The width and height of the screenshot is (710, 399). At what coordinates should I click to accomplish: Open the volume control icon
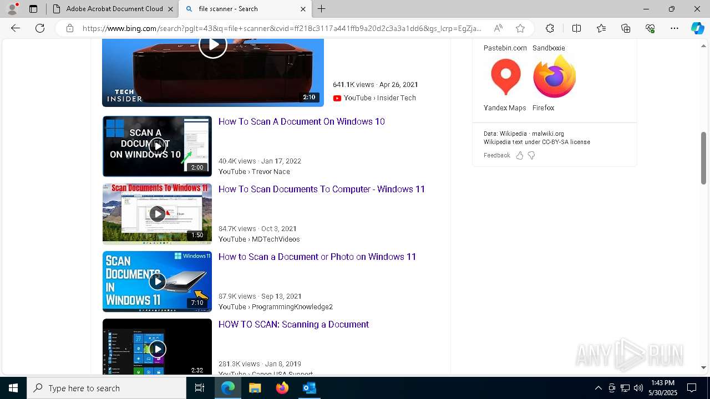pyautogui.click(x=638, y=388)
